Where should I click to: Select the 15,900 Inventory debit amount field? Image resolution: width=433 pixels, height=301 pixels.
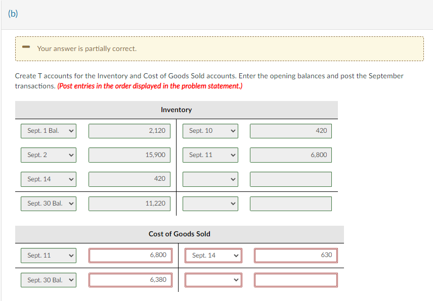(x=129, y=155)
